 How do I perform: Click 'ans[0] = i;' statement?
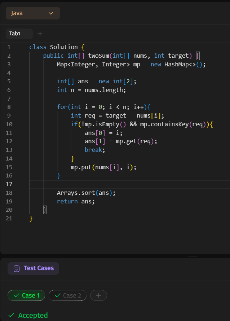pos(103,133)
